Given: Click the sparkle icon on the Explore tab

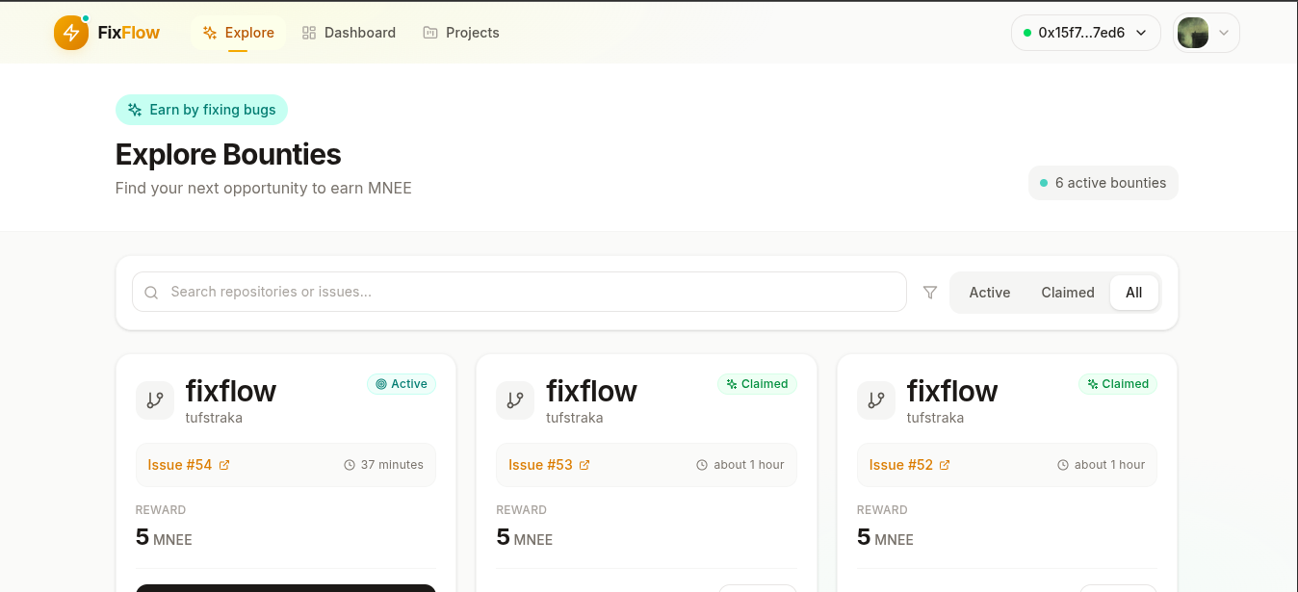Looking at the screenshot, I should click(x=210, y=33).
